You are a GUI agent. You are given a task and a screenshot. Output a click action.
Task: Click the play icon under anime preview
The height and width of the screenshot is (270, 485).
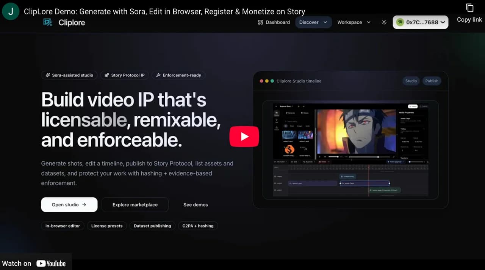tap(319, 157)
